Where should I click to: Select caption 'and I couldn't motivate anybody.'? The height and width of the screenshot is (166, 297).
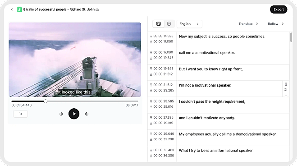coord(207,118)
